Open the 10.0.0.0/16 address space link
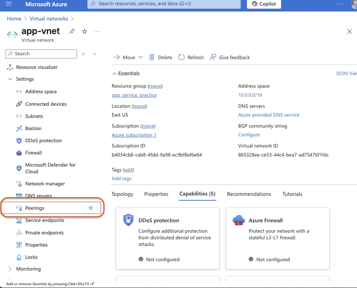The height and width of the screenshot is (288, 357). (x=250, y=95)
